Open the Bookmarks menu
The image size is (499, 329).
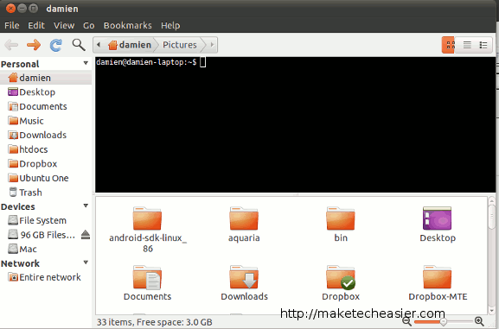[128, 25]
